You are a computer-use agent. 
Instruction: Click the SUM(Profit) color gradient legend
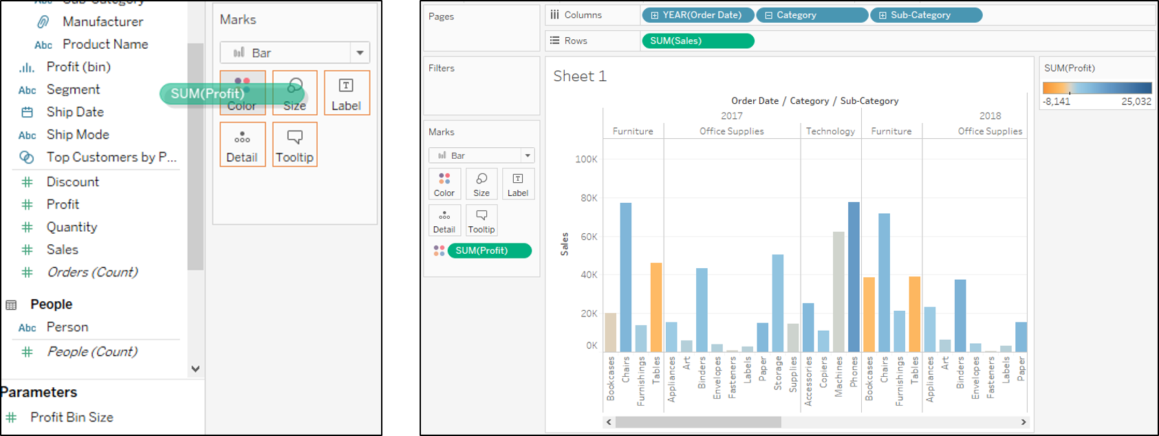pyautogui.click(x=1096, y=87)
